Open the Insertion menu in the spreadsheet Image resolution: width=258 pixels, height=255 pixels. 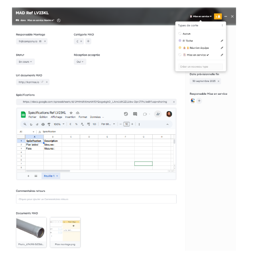click(x=70, y=117)
